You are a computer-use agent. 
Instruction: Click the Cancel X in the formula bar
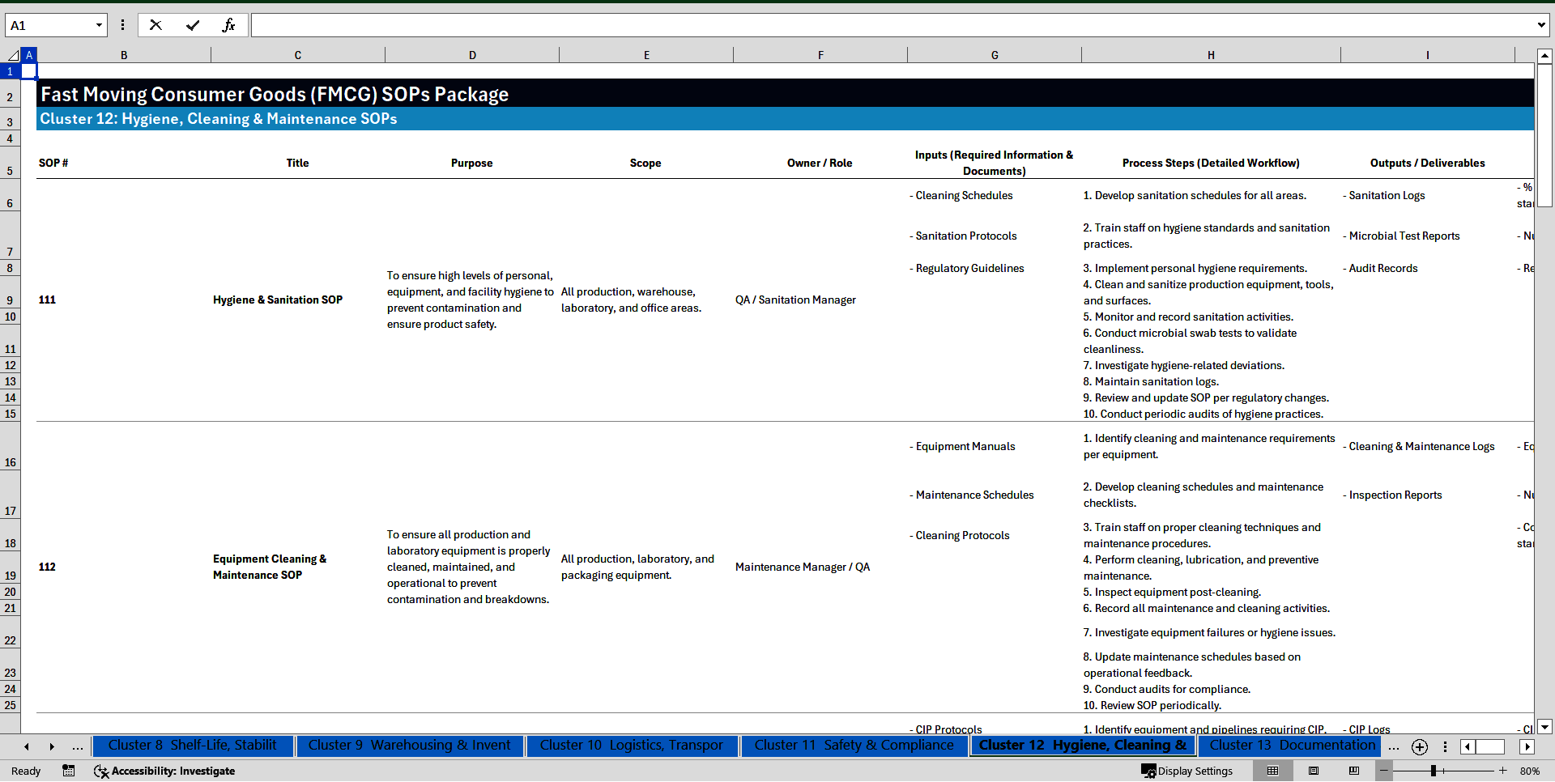click(155, 25)
